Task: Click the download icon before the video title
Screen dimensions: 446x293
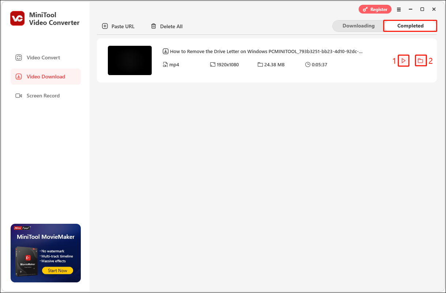Action: (x=166, y=52)
